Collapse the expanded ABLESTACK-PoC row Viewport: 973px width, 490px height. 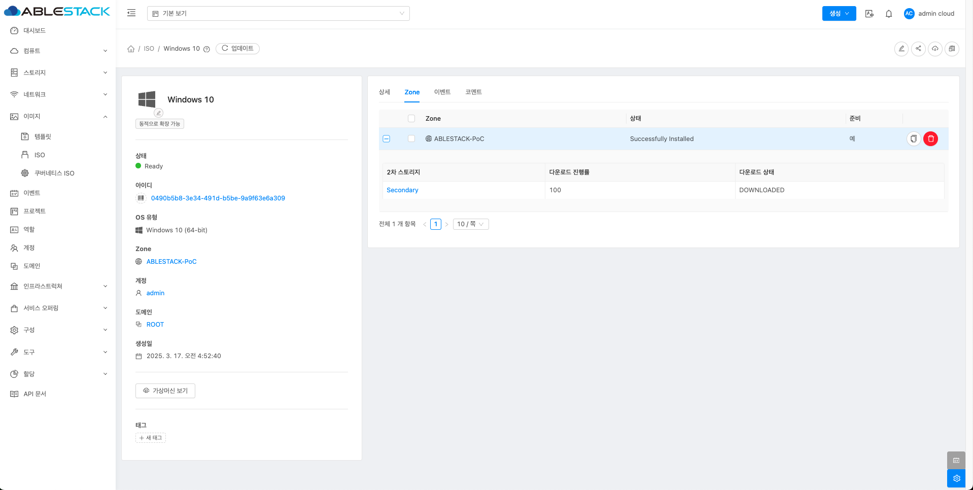pyautogui.click(x=387, y=139)
